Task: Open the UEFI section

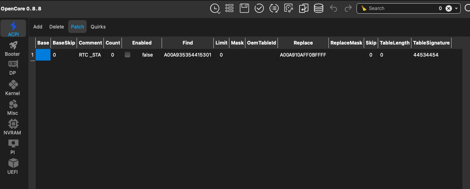Action: 12,166
